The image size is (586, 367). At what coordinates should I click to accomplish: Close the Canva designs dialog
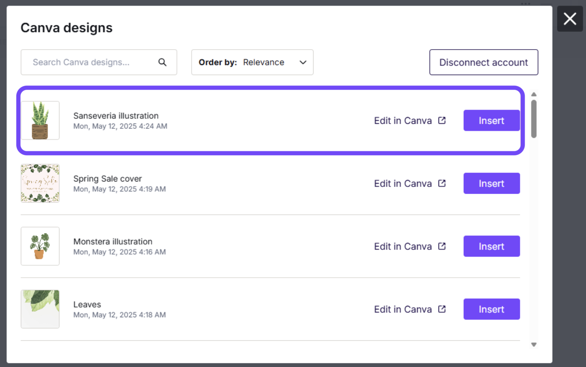coord(570,19)
